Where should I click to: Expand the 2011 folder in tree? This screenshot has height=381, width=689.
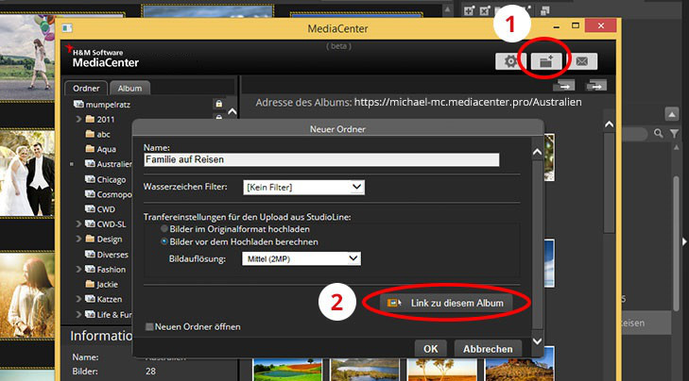(x=78, y=120)
